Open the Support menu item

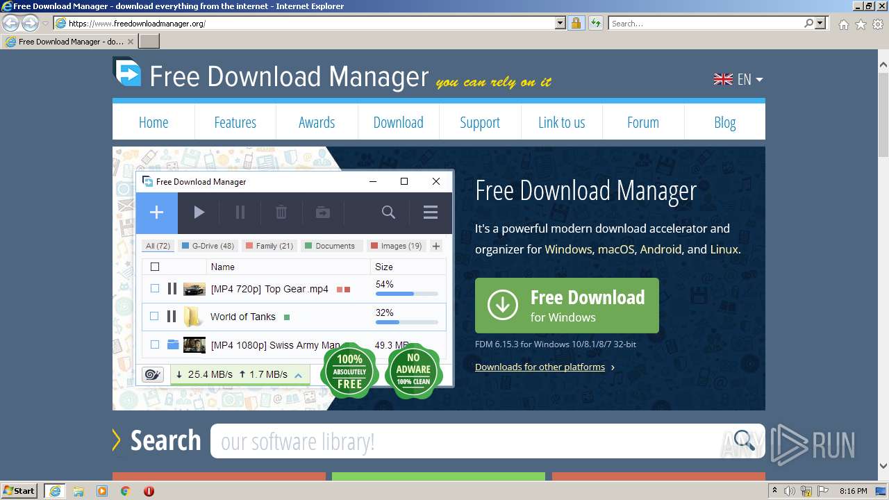pyautogui.click(x=480, y=122)
